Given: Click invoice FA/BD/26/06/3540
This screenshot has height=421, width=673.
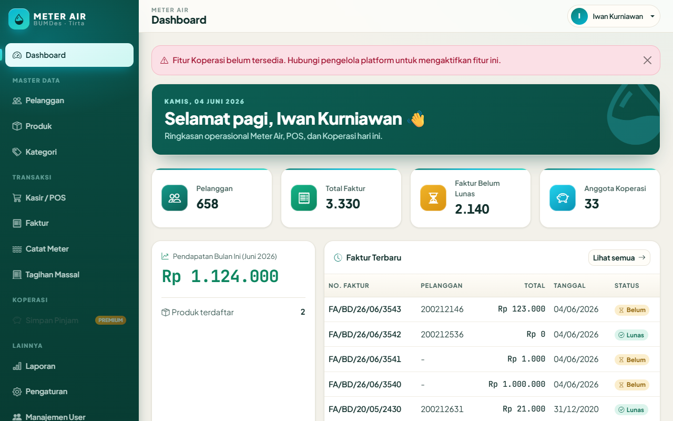Looking at the screenshot, I should (x=365, y=385).
